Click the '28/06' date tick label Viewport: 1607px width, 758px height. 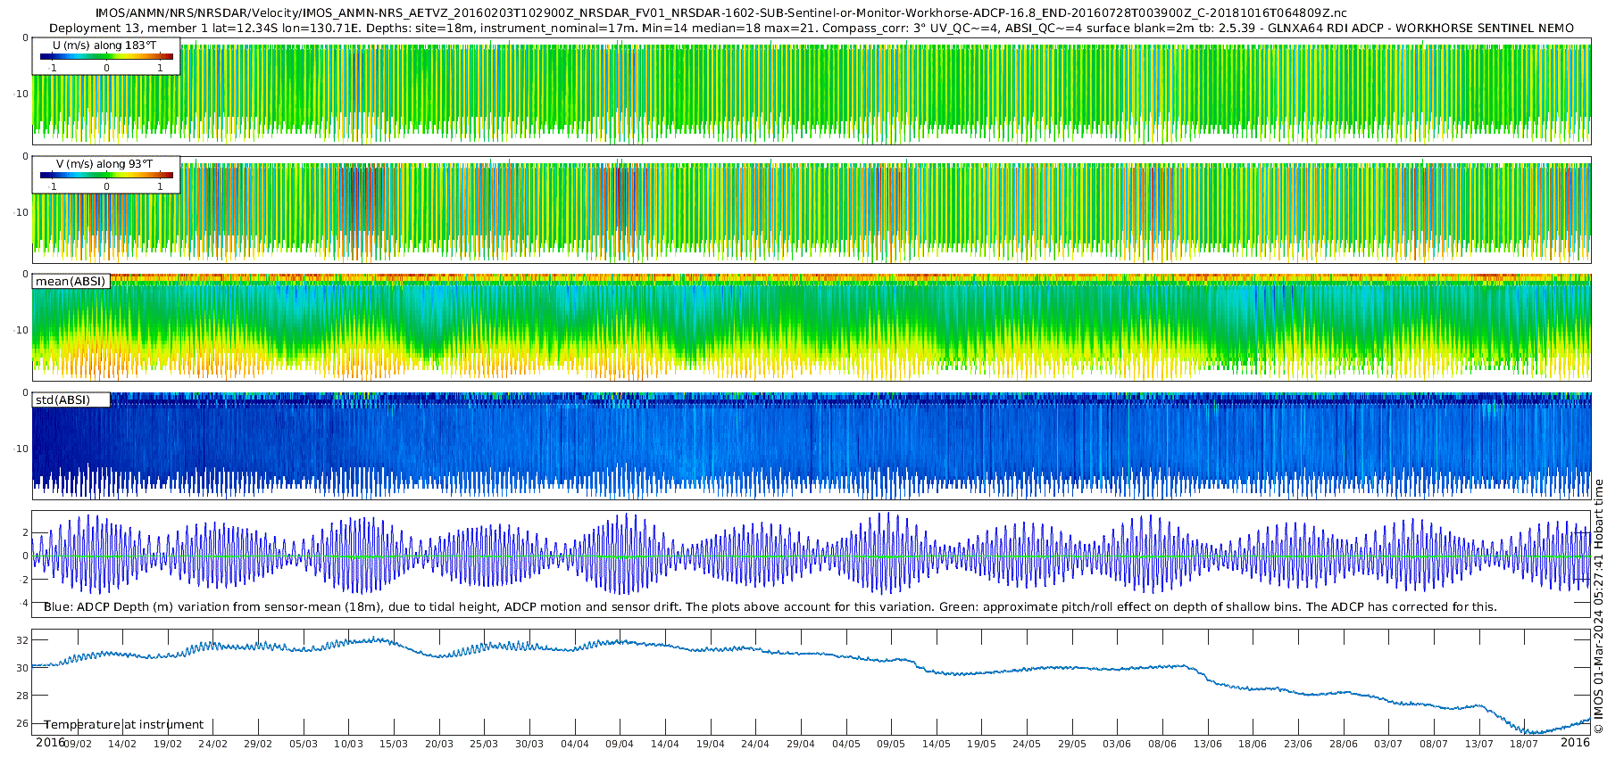1344,745
